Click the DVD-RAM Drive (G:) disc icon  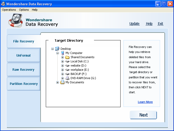pos(67,78)
